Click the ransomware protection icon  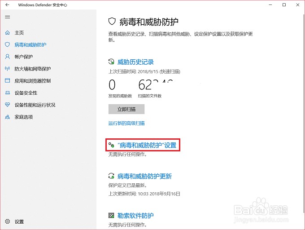click(111, 215)
